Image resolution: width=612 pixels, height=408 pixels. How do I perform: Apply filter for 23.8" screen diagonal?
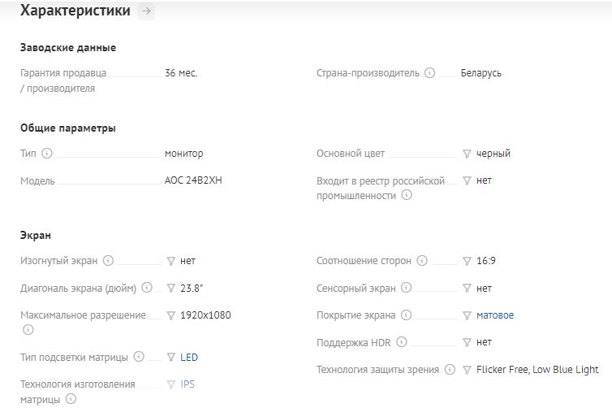[171, 288]
